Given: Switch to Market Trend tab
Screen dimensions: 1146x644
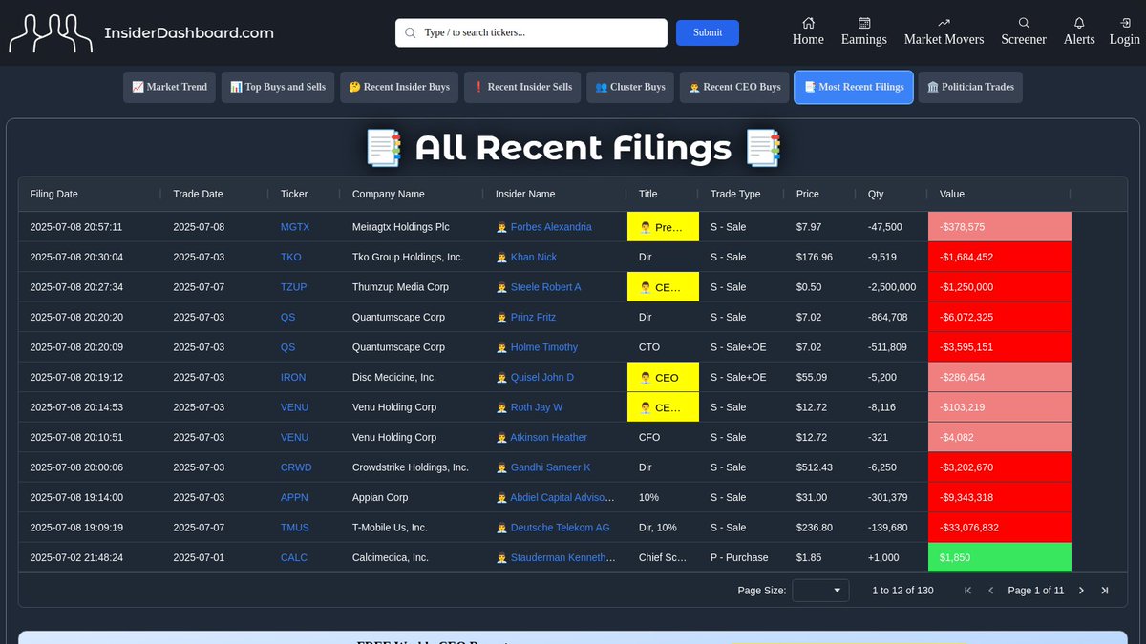Looking at the screenshot, I should coord(170,87).
